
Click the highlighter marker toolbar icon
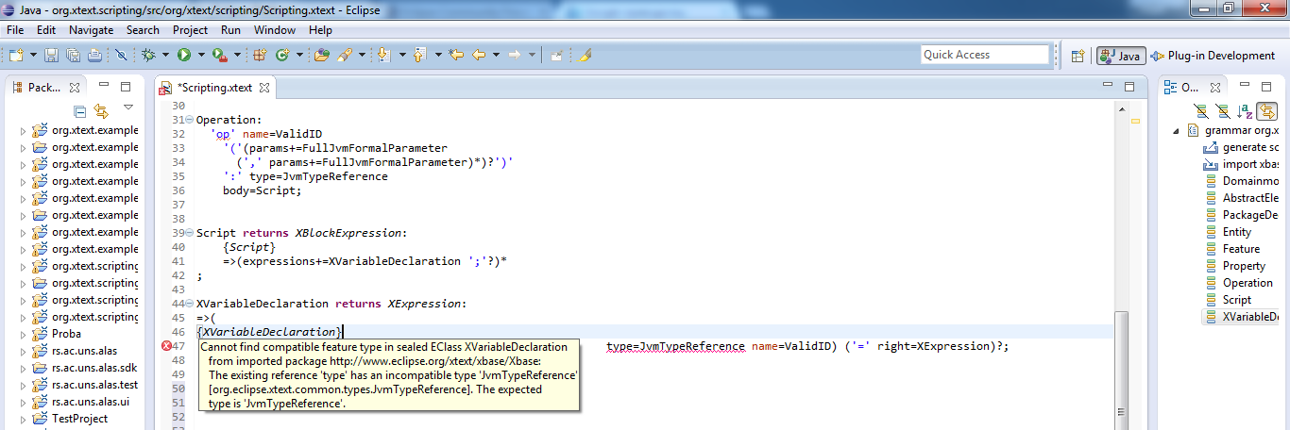tap(583, 56)
